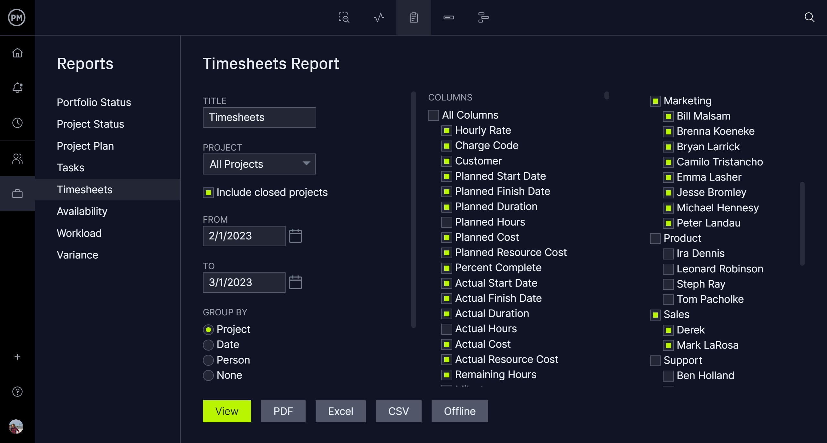The width and height of the screenshot is (827, 443).
Task: Click the Title input field
Action: coord(259,117)
